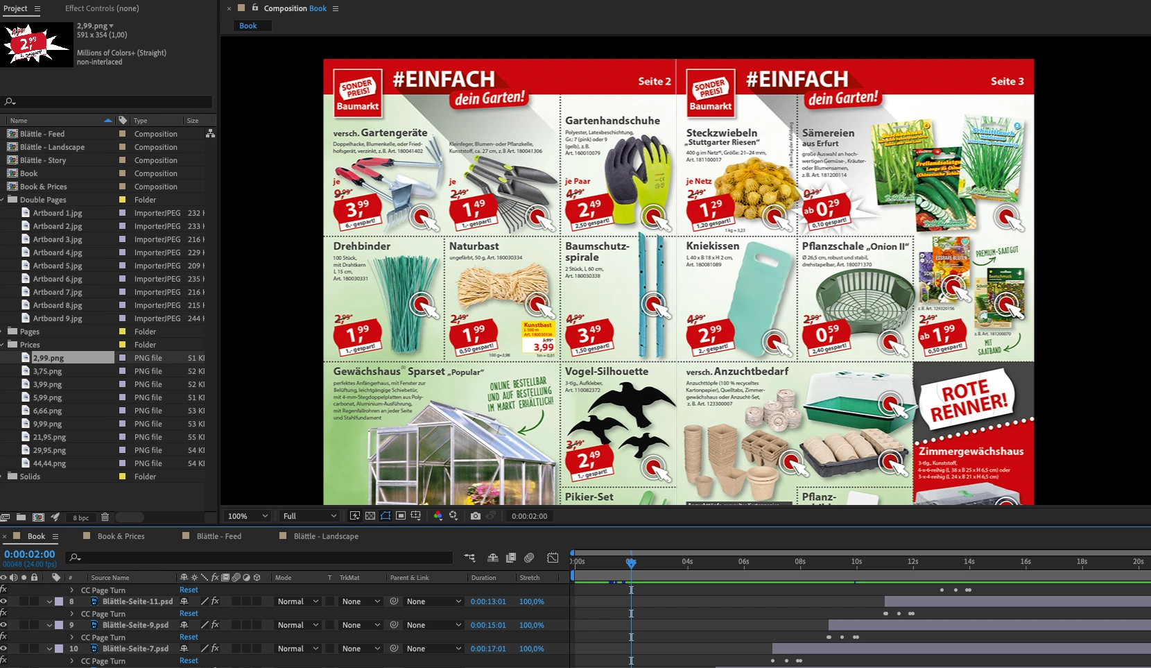Toggle fx switch on Blättle-Seite-11.psd layer
1151x668 pixels.
[215, 601]
